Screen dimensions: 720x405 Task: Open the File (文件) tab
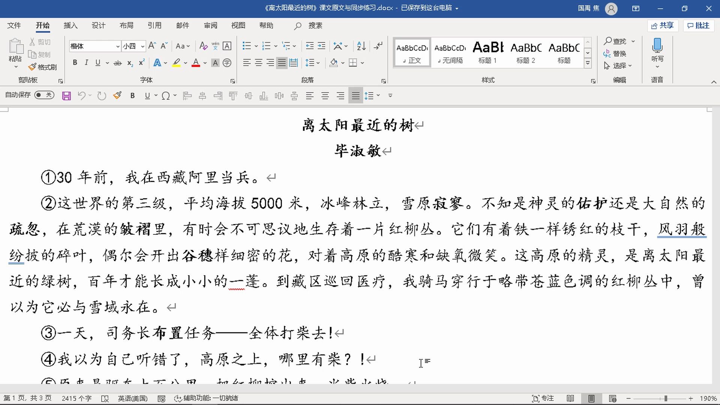[14, 25]
